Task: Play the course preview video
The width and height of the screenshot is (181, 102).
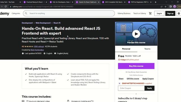Action: click(136, 34)
